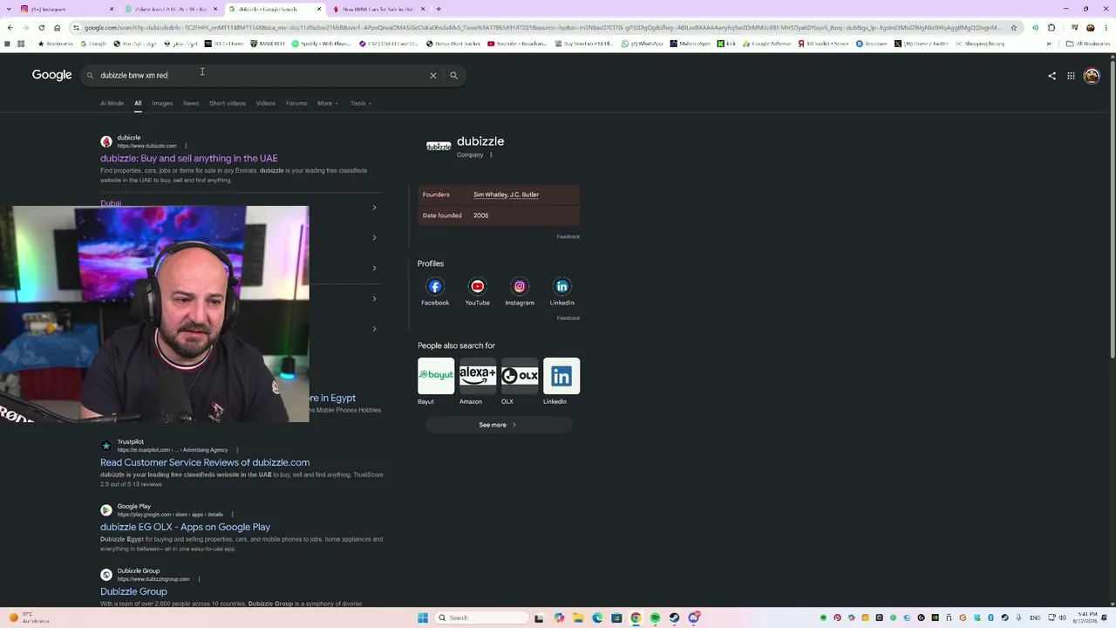Switch to the News results tab
The image size is (1116, 628).
click(191, 103)
